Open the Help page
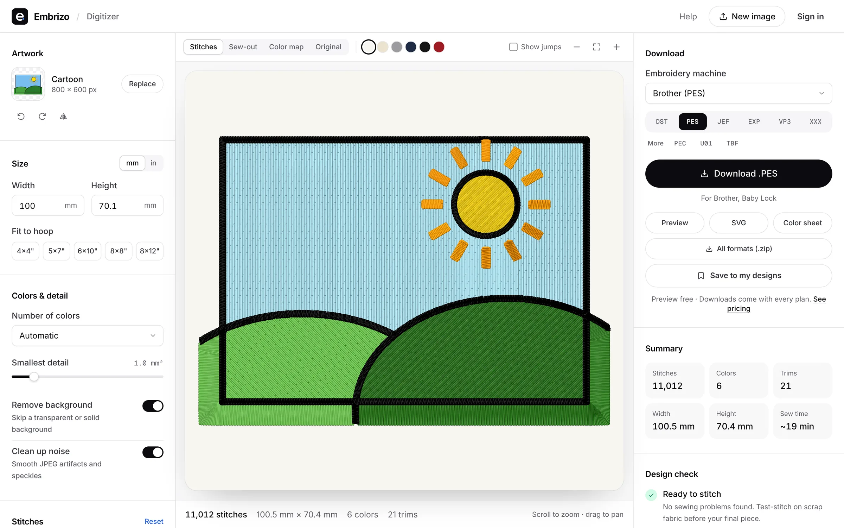This screenshot has height=528, width=844. 688,17
